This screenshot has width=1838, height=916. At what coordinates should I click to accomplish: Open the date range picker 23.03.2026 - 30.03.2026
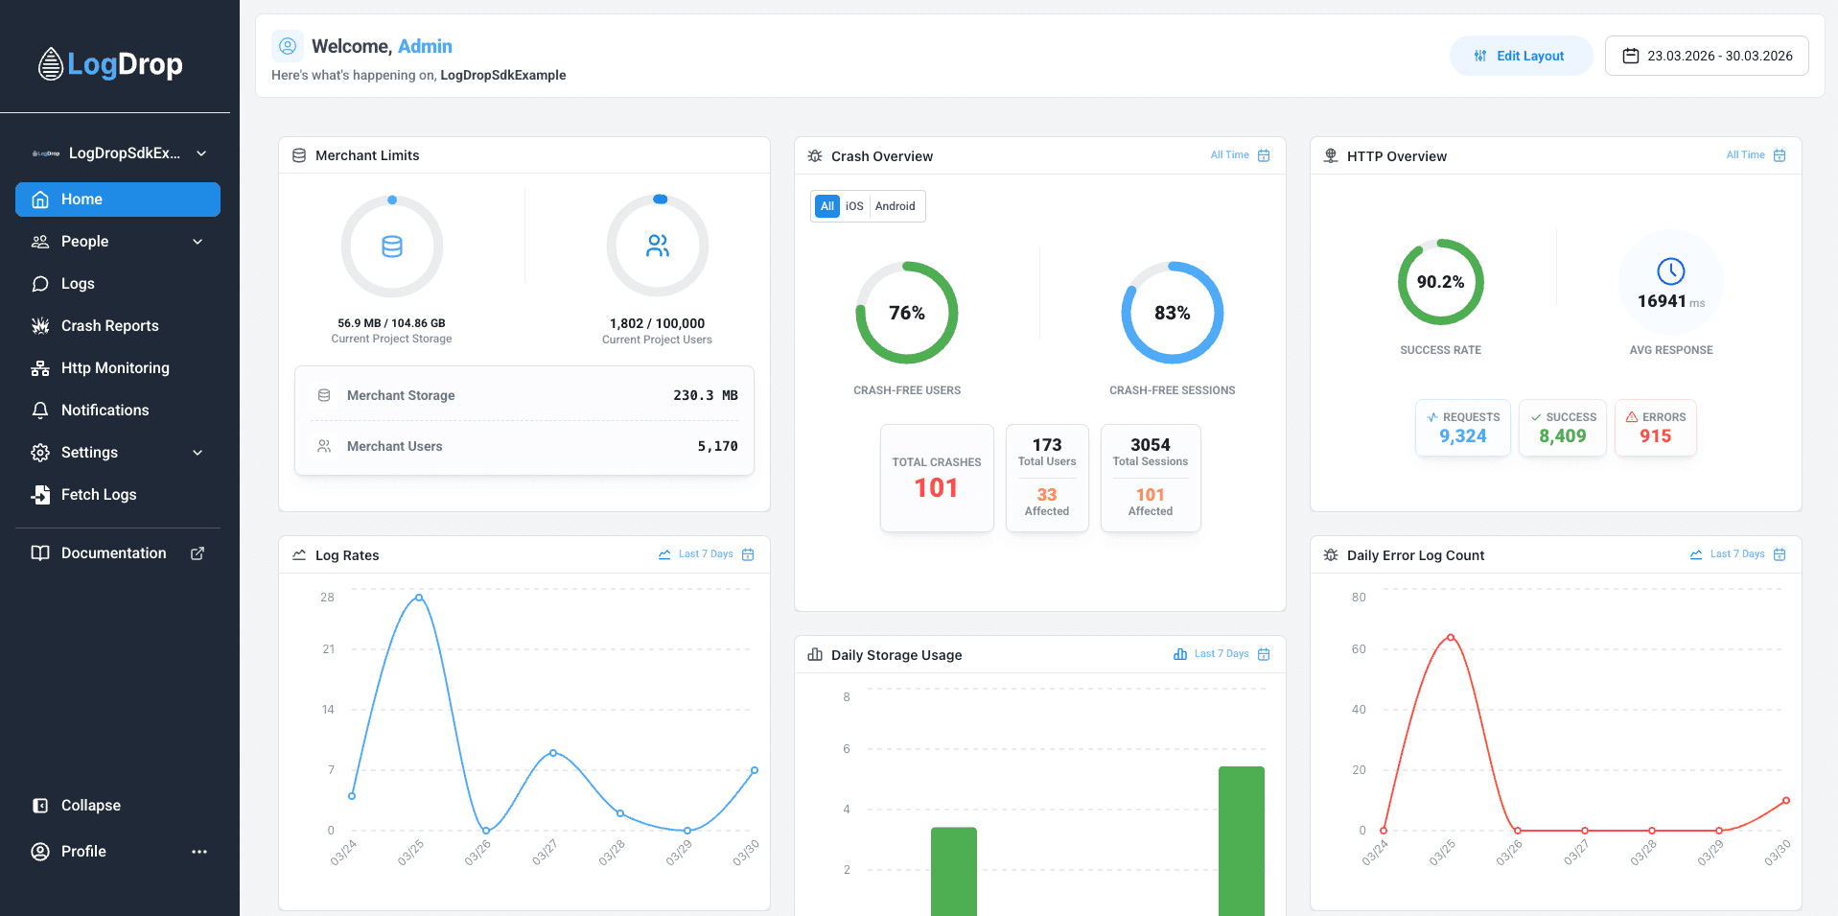point(1707,56)
